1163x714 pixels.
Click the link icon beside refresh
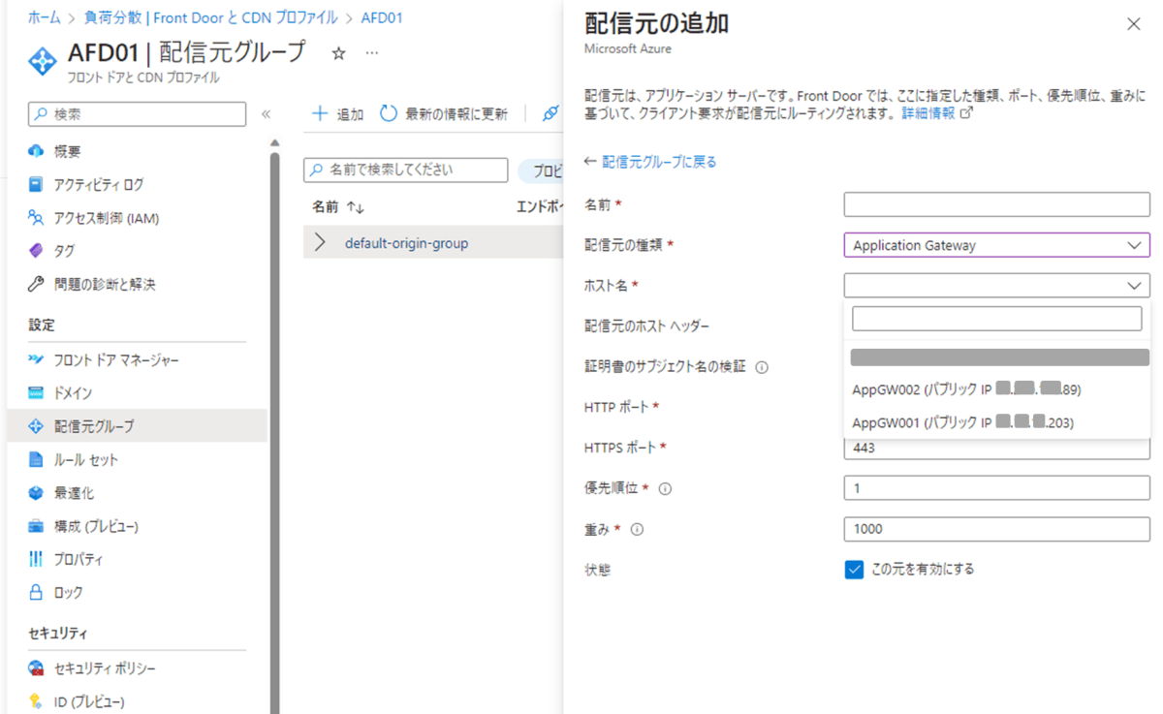[550, 114]
